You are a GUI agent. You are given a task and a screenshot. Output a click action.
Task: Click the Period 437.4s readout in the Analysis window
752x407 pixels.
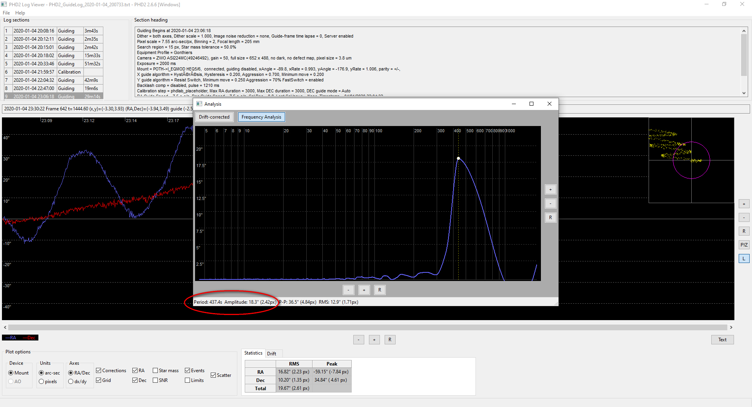tap(208, 302)
